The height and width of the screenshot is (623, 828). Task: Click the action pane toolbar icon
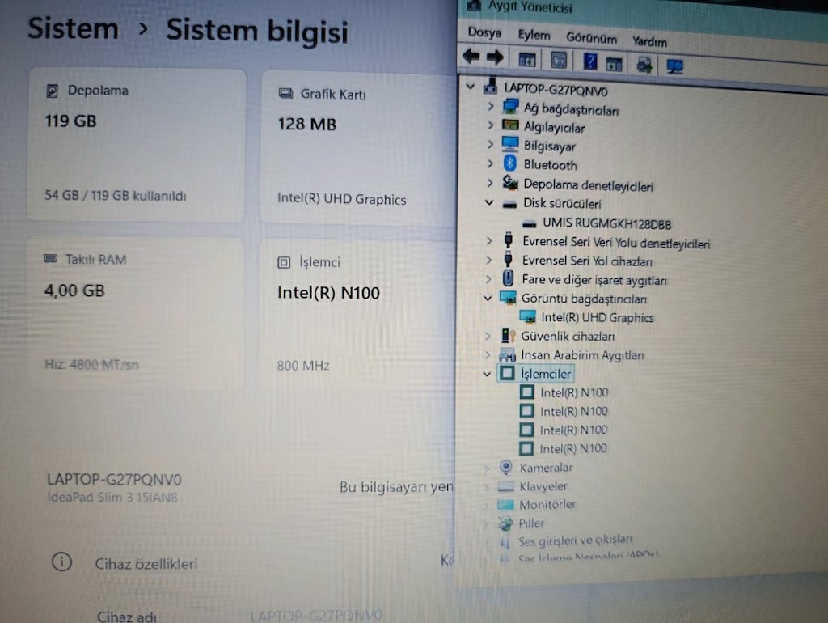pos(614,65)
